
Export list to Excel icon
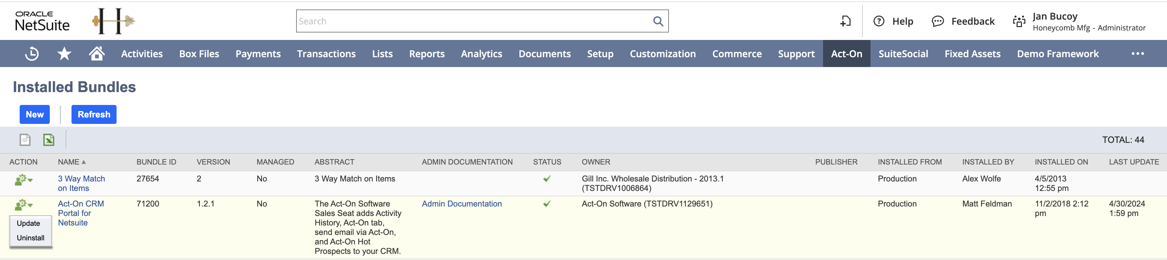(48, 140)
